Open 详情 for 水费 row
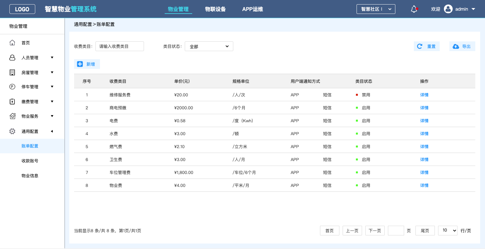Image resolution: width=485 pixels, height=249 pixels. (x=424, y=134)
